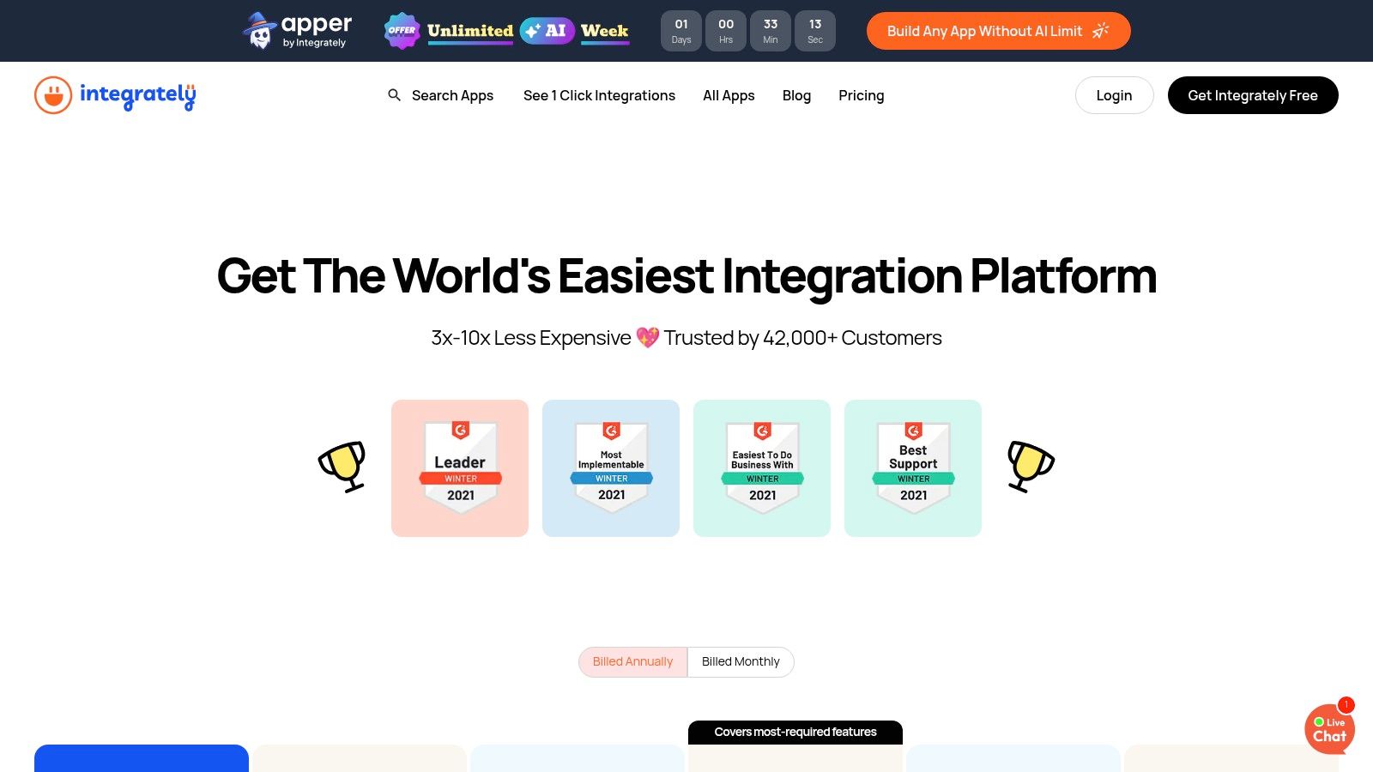
Task: Open search using the magnifier icon
Action: pos(395,95)
